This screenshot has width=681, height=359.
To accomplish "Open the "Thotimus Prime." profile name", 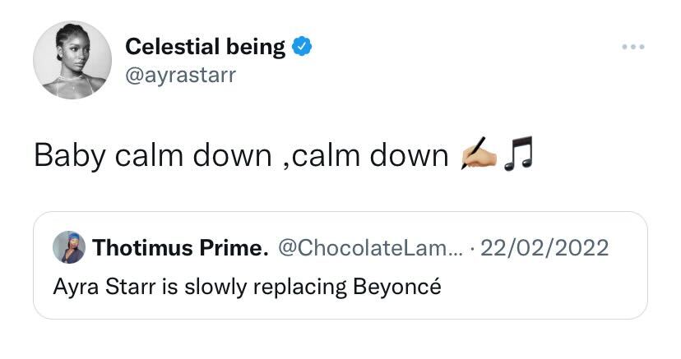I will [180, 247].
